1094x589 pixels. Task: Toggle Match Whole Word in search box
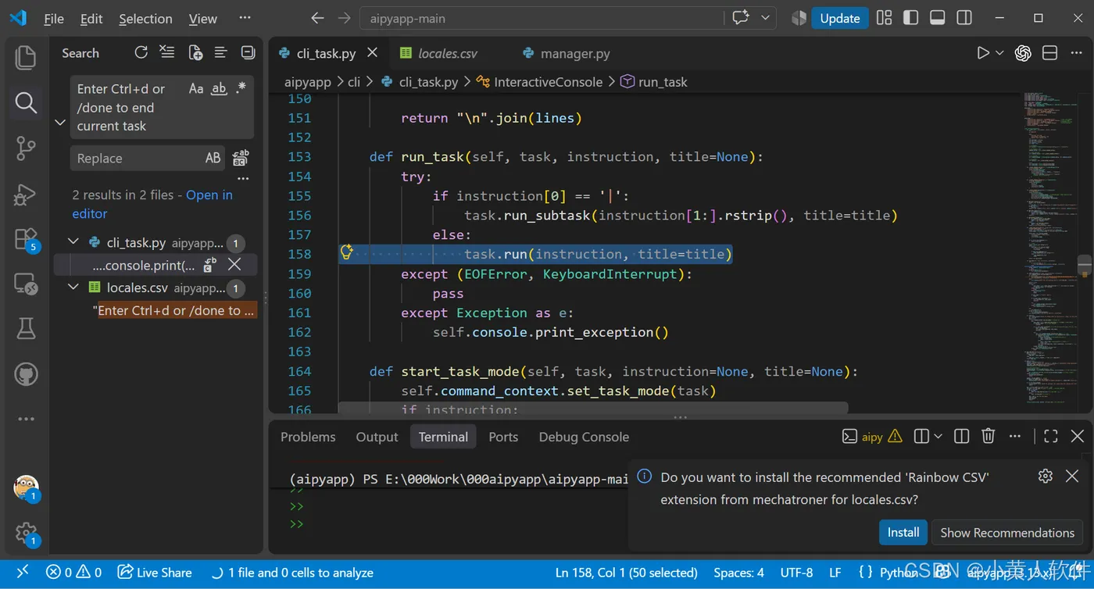[x=220, y=88]
